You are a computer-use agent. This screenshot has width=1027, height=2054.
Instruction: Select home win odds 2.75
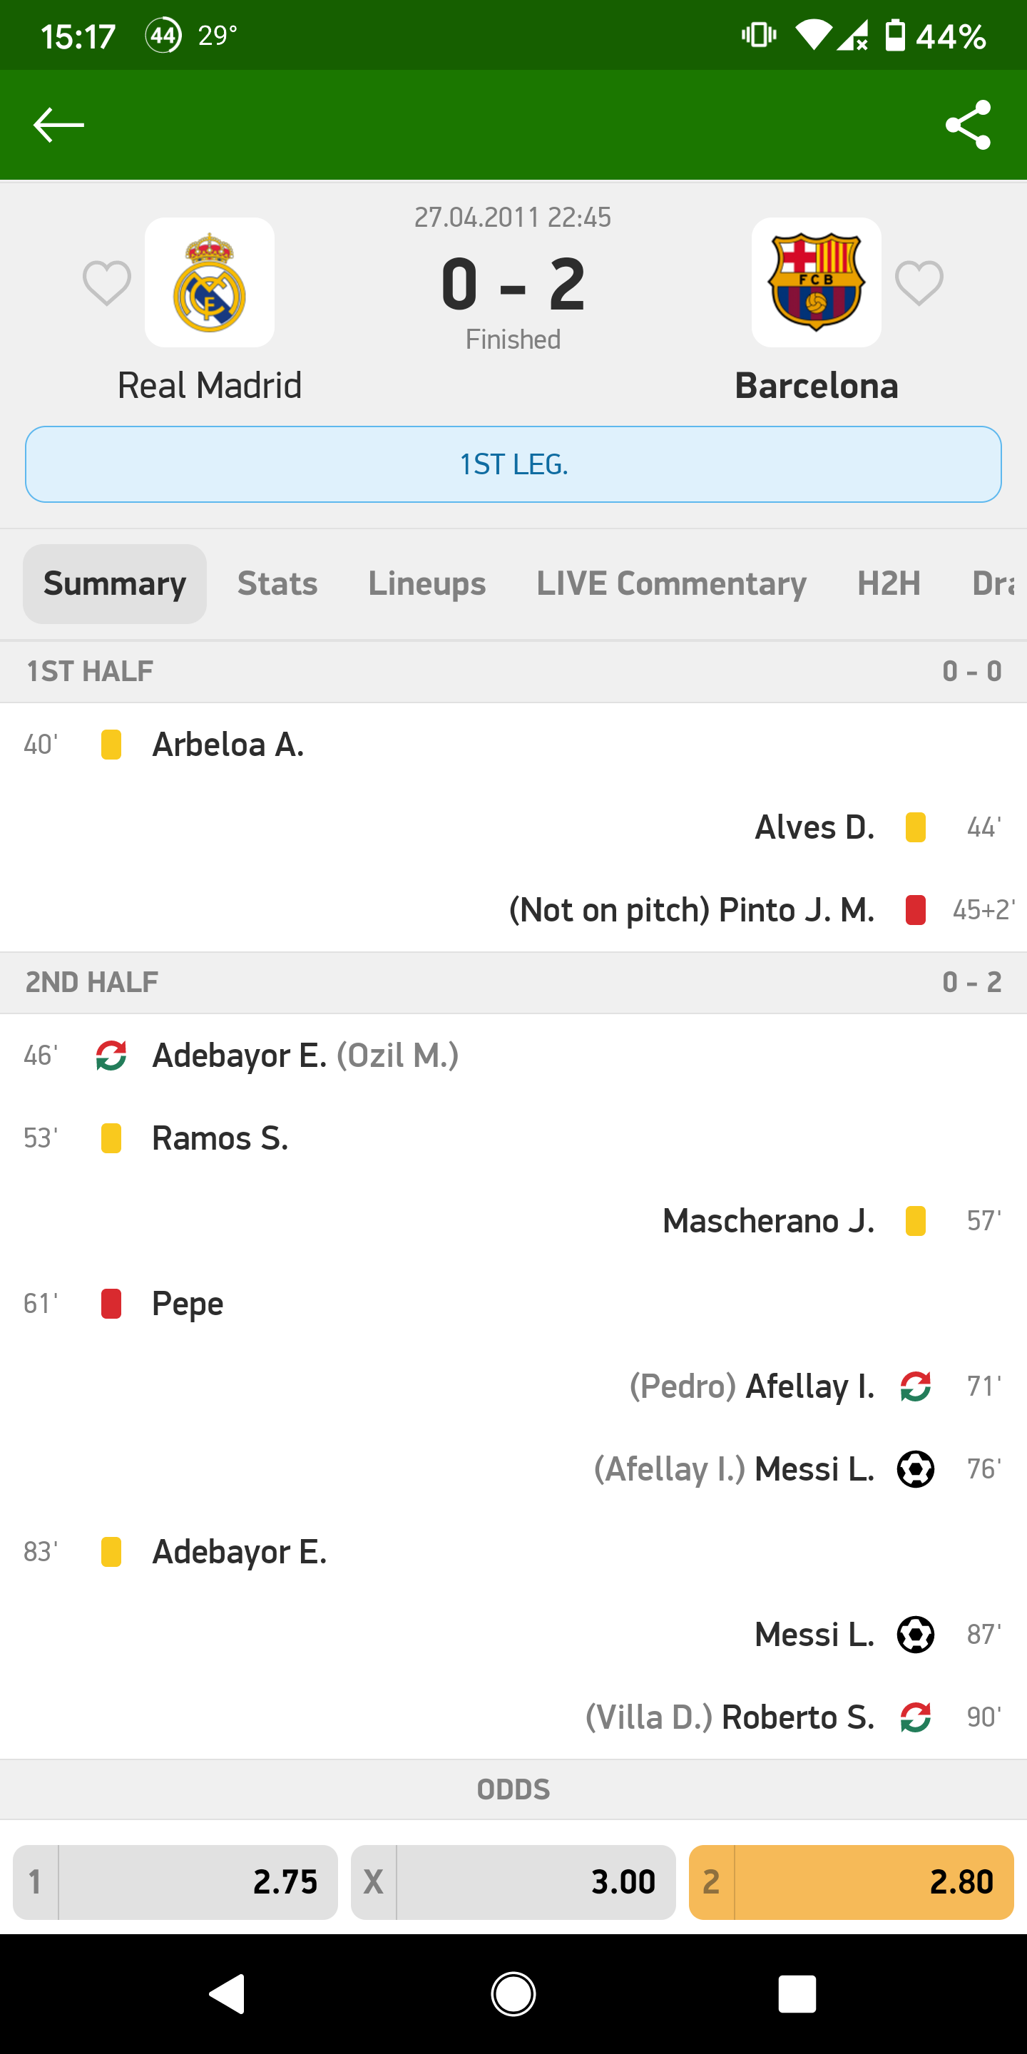click(x=175, y=1882)
